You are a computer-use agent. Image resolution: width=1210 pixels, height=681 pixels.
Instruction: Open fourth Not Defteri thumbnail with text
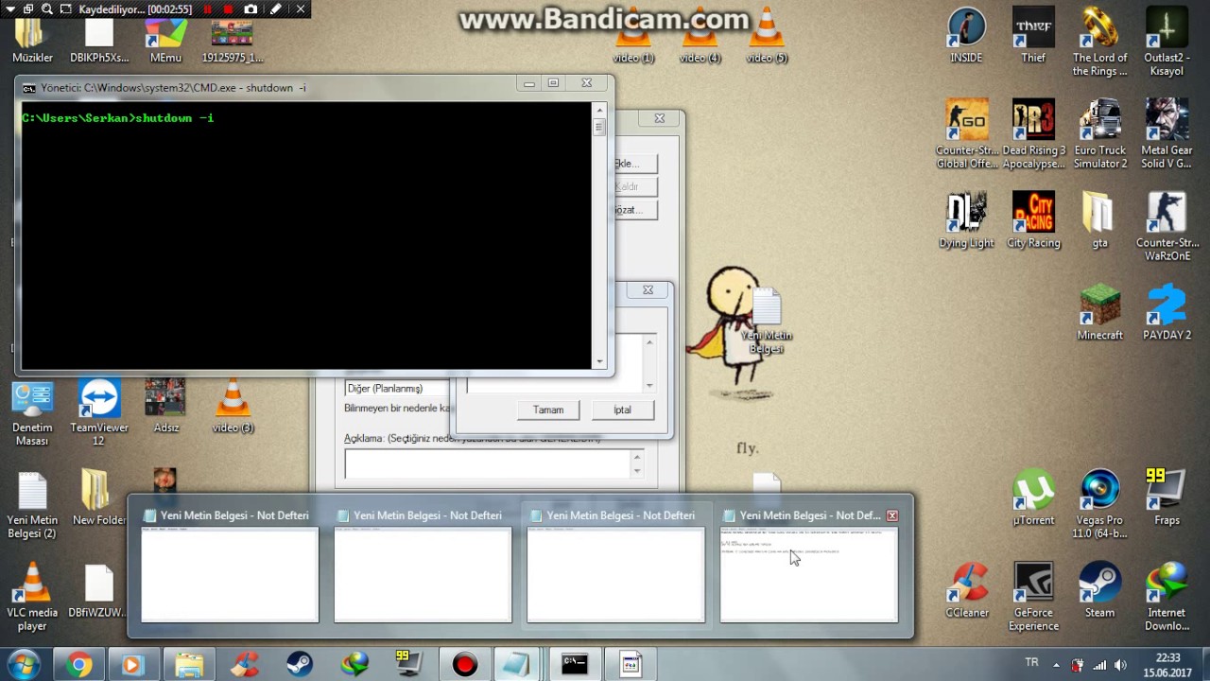[x=808, y=566]
